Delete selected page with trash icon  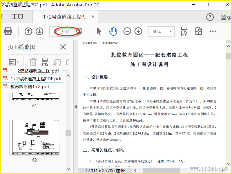coord(33,62)
